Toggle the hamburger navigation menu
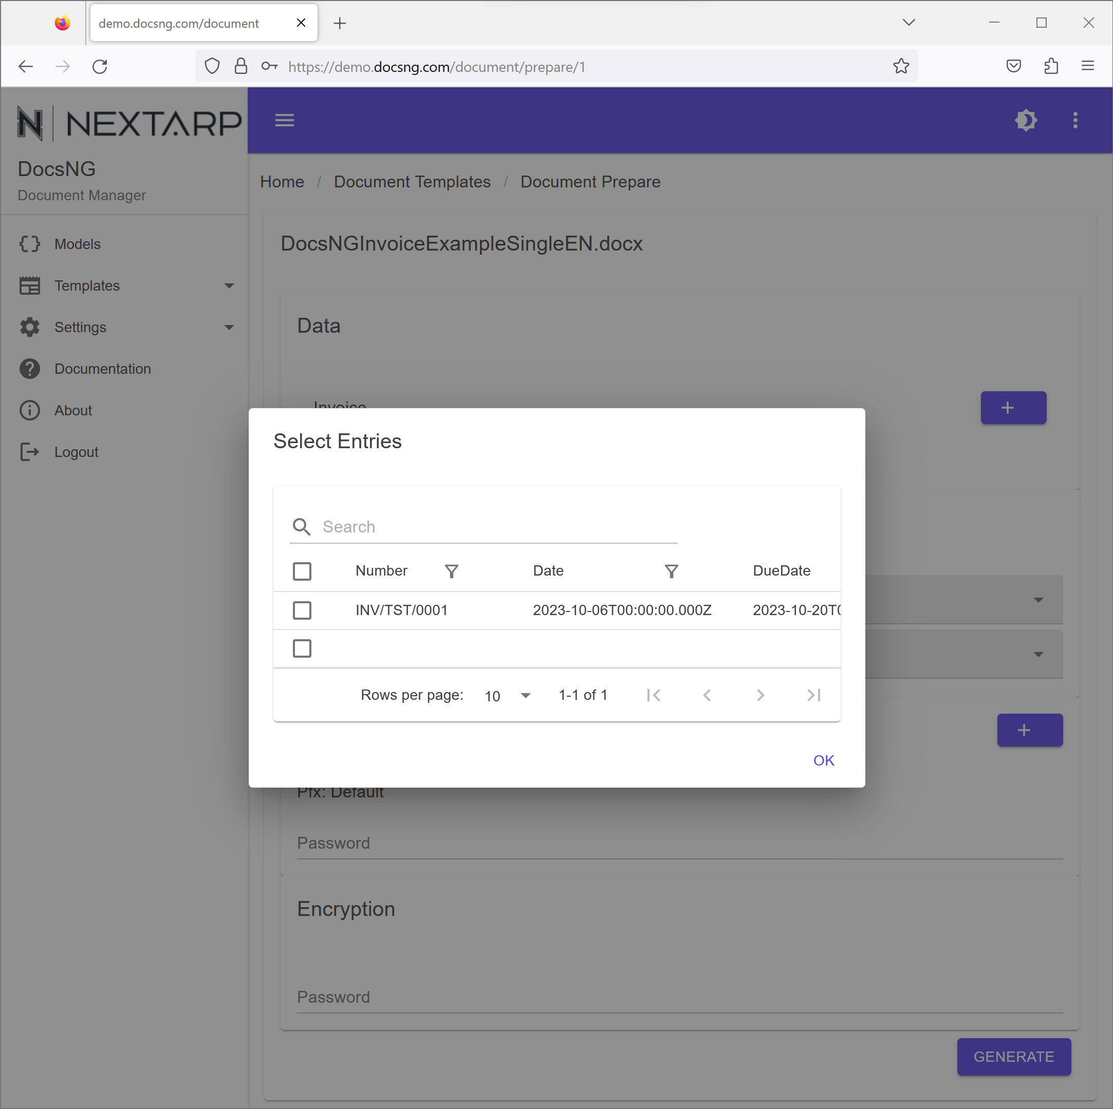The height and width of the screenshot is (1109, 1113). 285,120
